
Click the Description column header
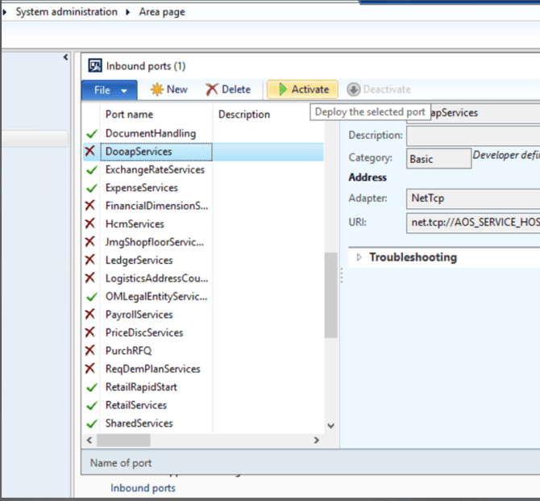click(x=244, y=115)
